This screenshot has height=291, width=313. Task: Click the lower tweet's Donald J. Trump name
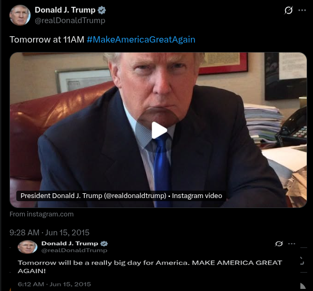click(69, 243)
